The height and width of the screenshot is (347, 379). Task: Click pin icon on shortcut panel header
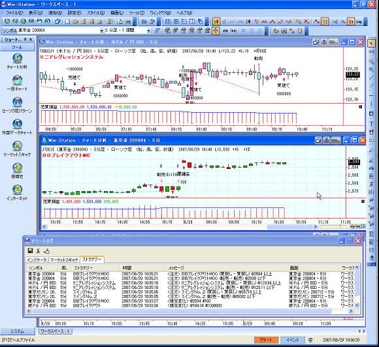click(x=25, y=39)
